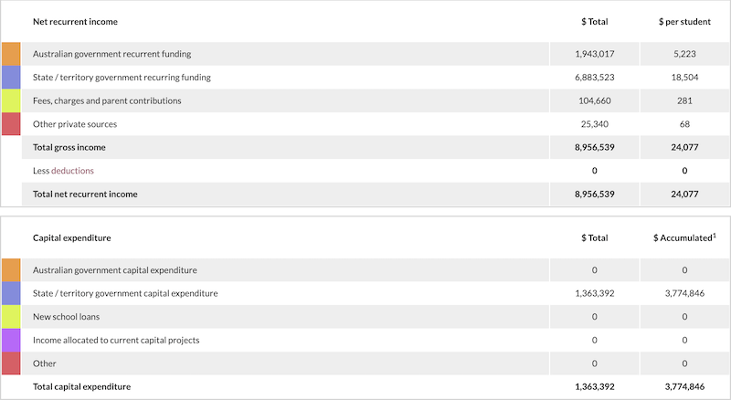Image resolution: width=731 pixels, height=400 pixels.
Task: Open the deductions link
Action: (72, 171)
